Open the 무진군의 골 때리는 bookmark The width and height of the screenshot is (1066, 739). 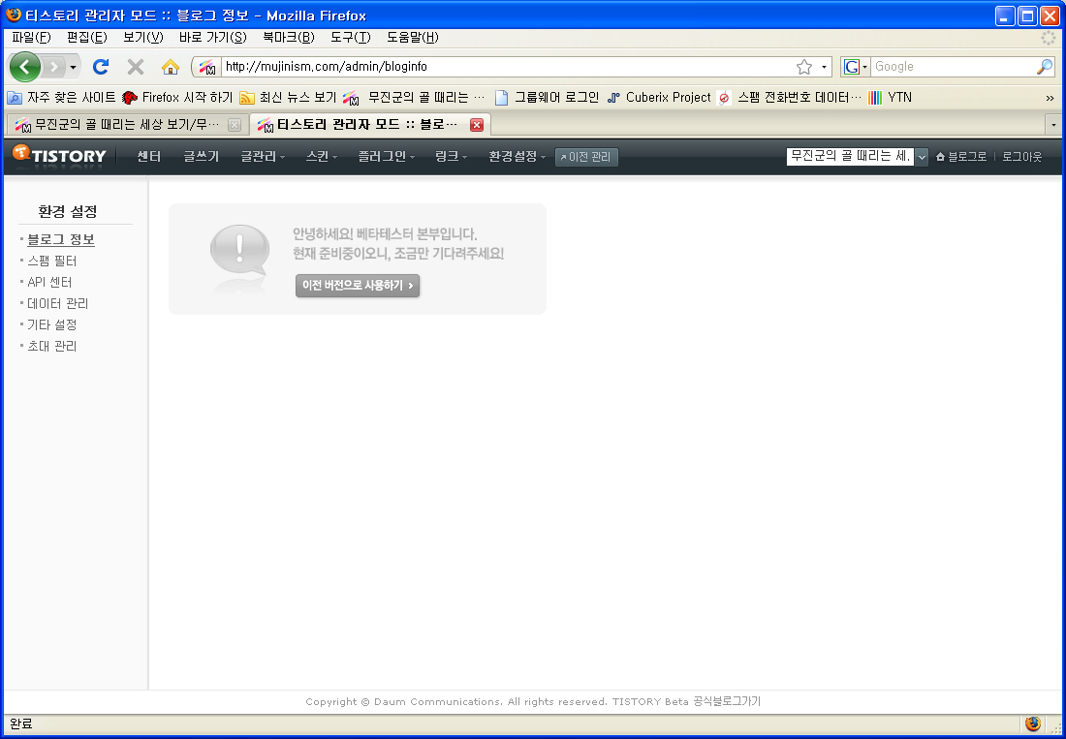415,98
